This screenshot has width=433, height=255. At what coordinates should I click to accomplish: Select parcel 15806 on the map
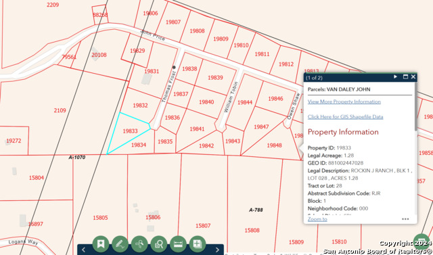(153, 217)
